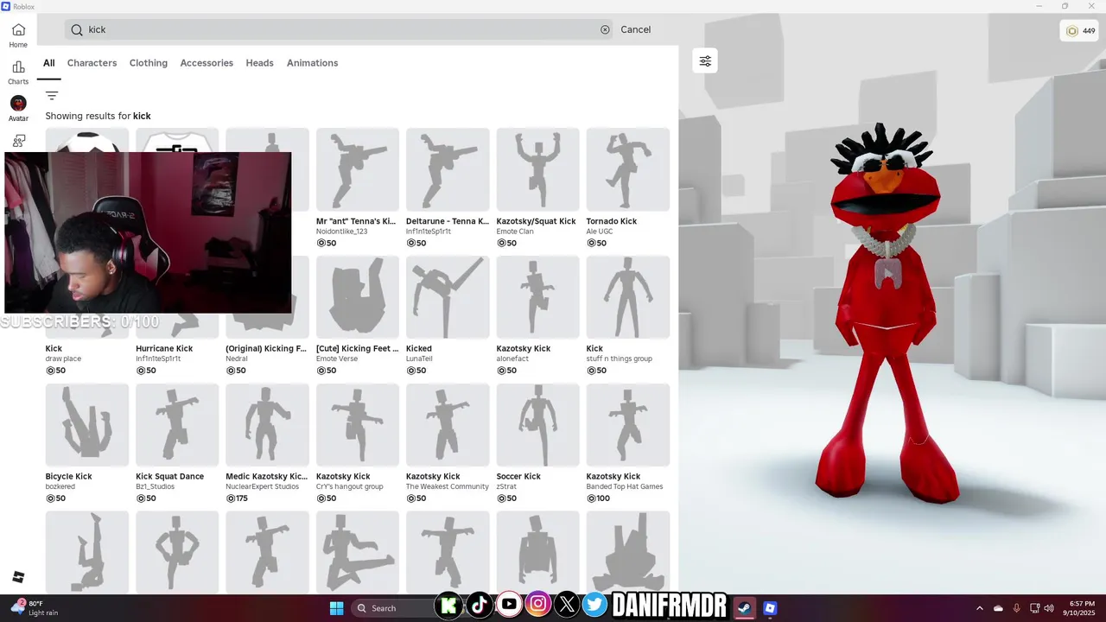The width and height of the screenshot is (1106, 622).
Task: Select Kazotsky Kick by The Weakest Community
Action: click(x=448, y=425)
